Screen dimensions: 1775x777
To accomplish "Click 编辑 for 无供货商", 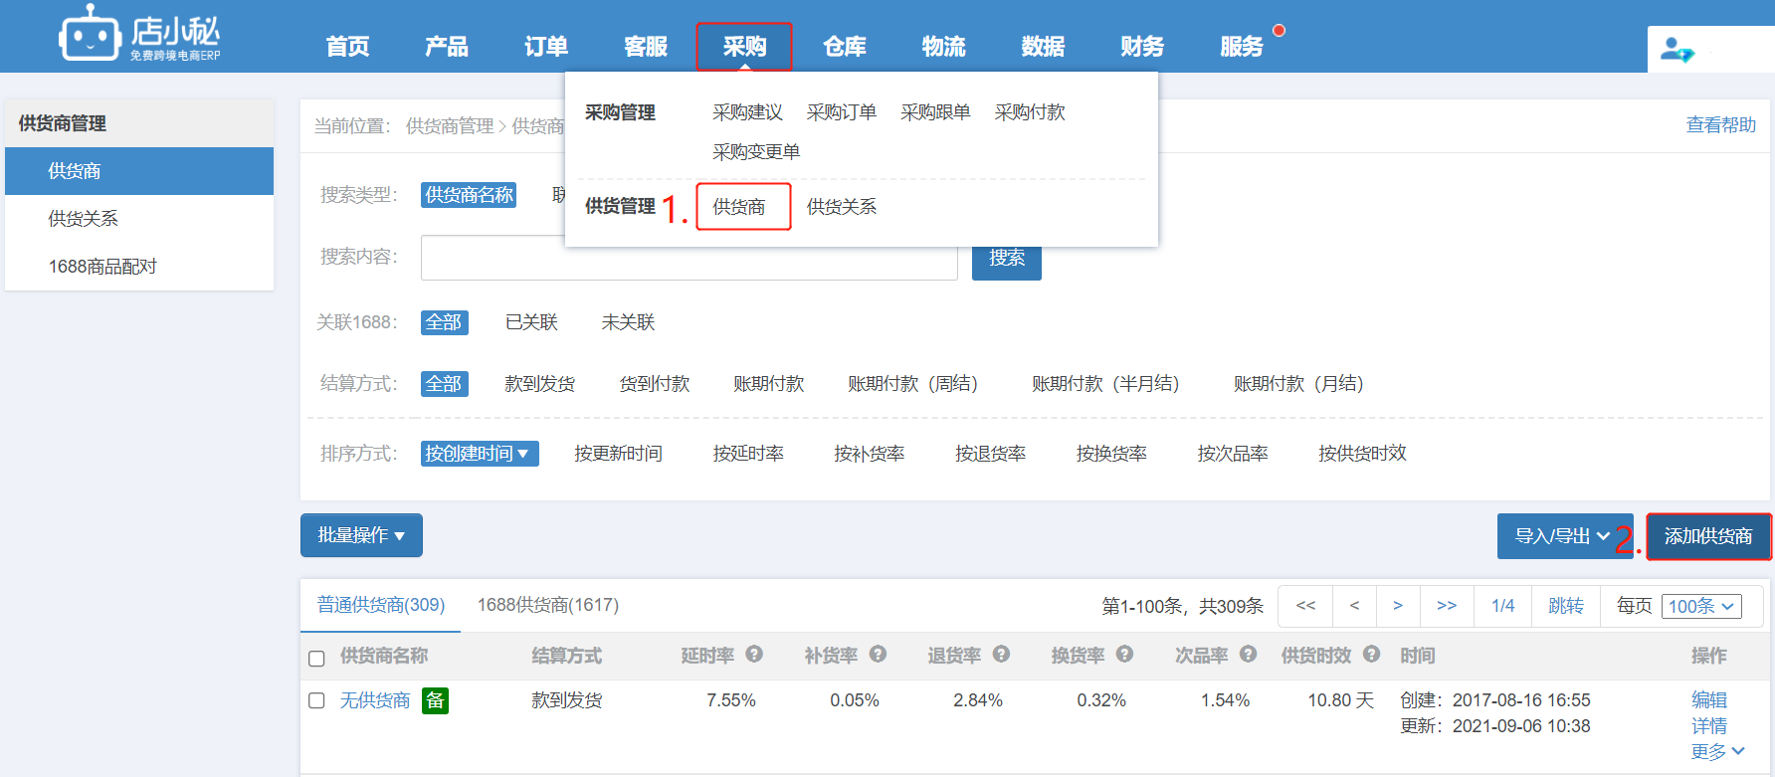I will [x=1709, y=700].
